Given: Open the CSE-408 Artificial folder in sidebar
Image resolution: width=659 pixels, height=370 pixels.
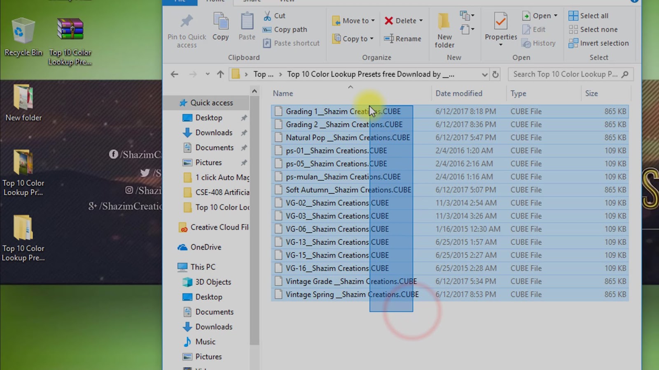Looking at the screenshot, I should point(216,192).
